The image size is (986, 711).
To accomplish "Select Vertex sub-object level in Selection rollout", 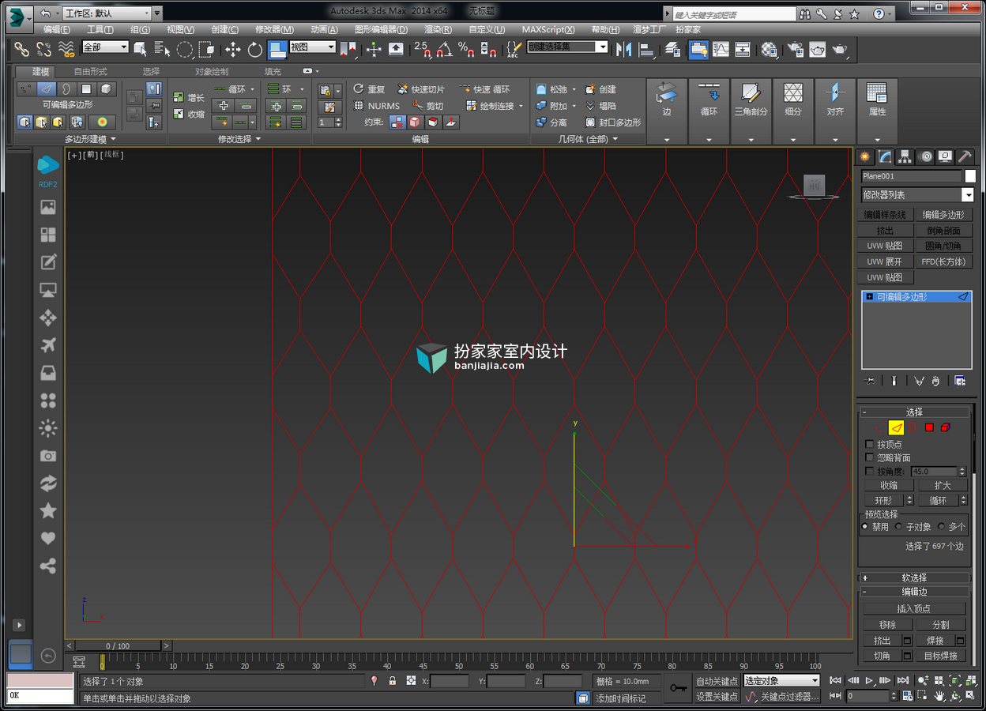I will (x=879, y=427).
